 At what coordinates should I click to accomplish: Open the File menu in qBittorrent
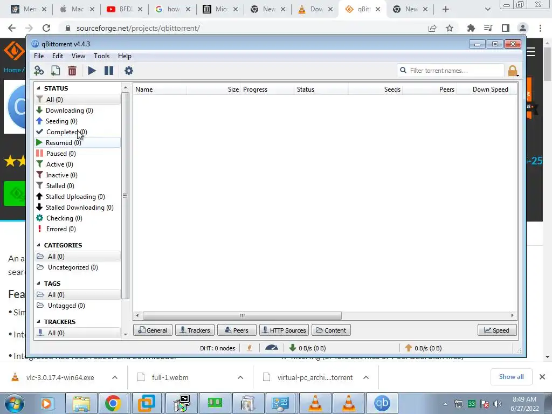(x=39, y=56)
